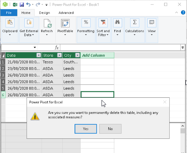Create a PivotTable from the ribbon
Image resolution: width=187 pixels, height=153 pixels.
click(x=65, y=23)
